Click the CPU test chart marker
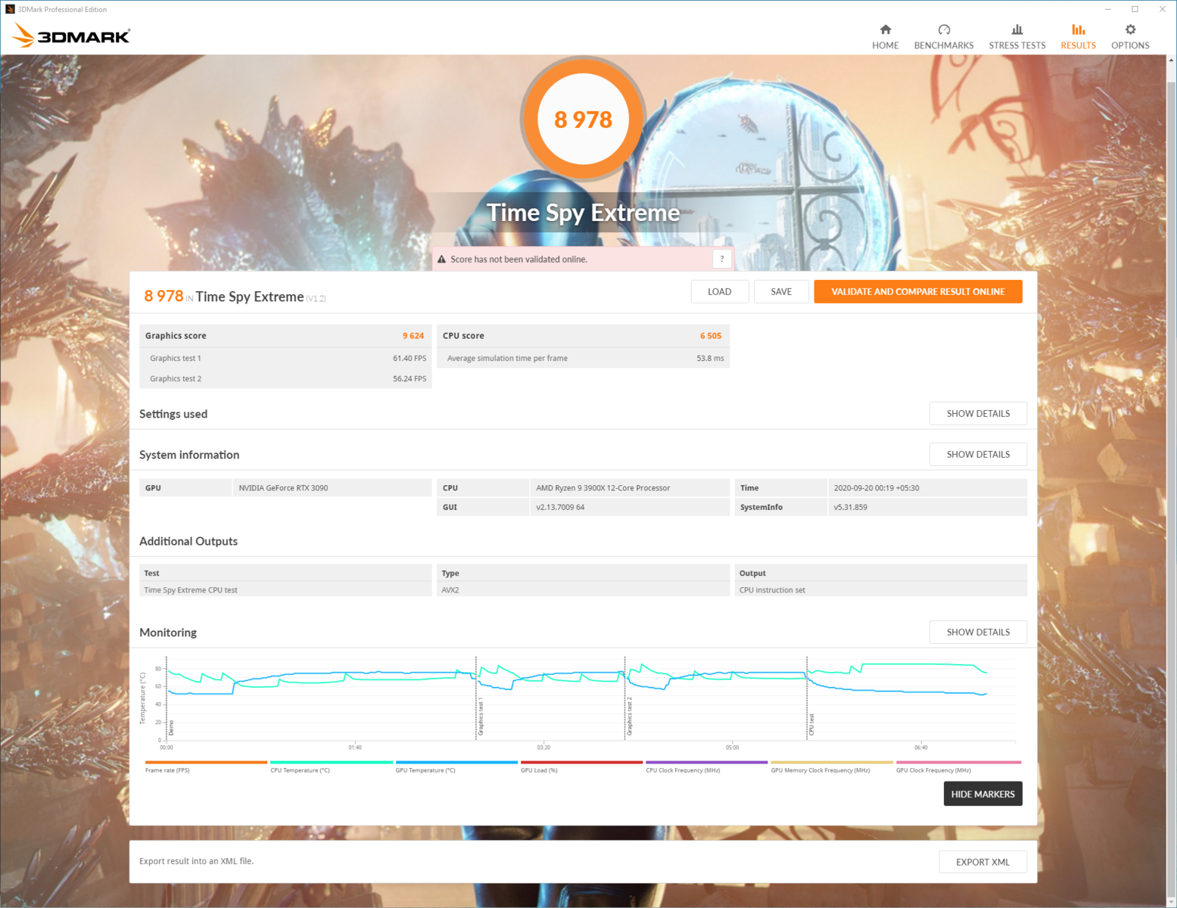 tap(811, 724)
